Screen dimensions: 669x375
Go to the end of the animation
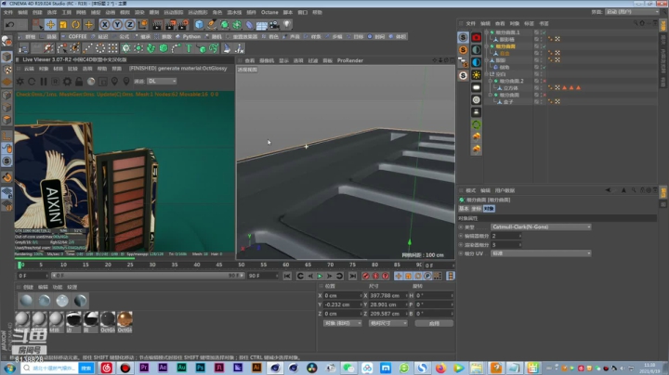pos(352,276)
